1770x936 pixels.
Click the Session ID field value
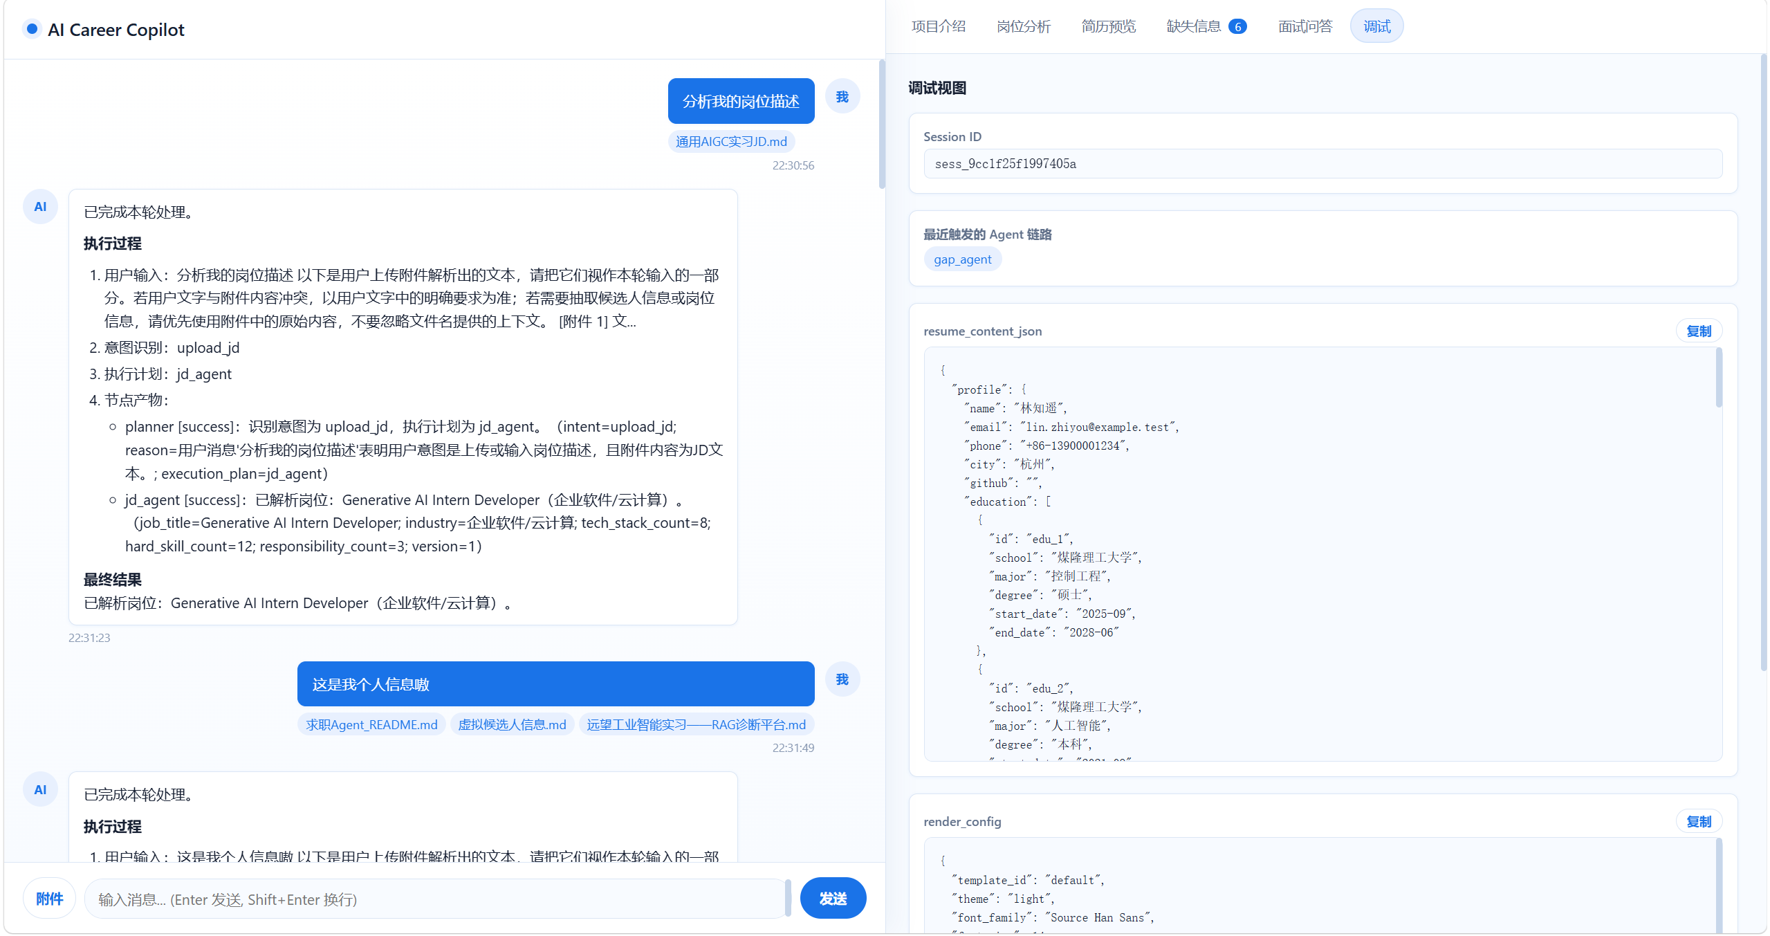[1322, 164]
